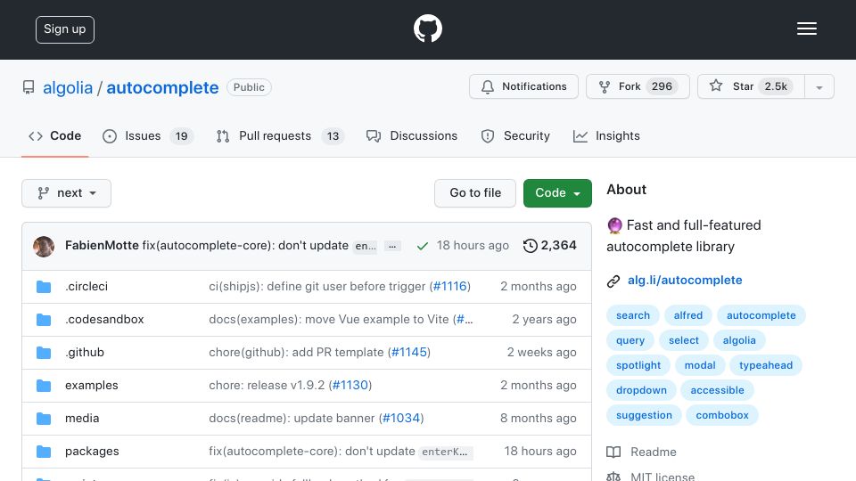
Task: Expand the star lists dropdown arrow
Action: (819, 87)
